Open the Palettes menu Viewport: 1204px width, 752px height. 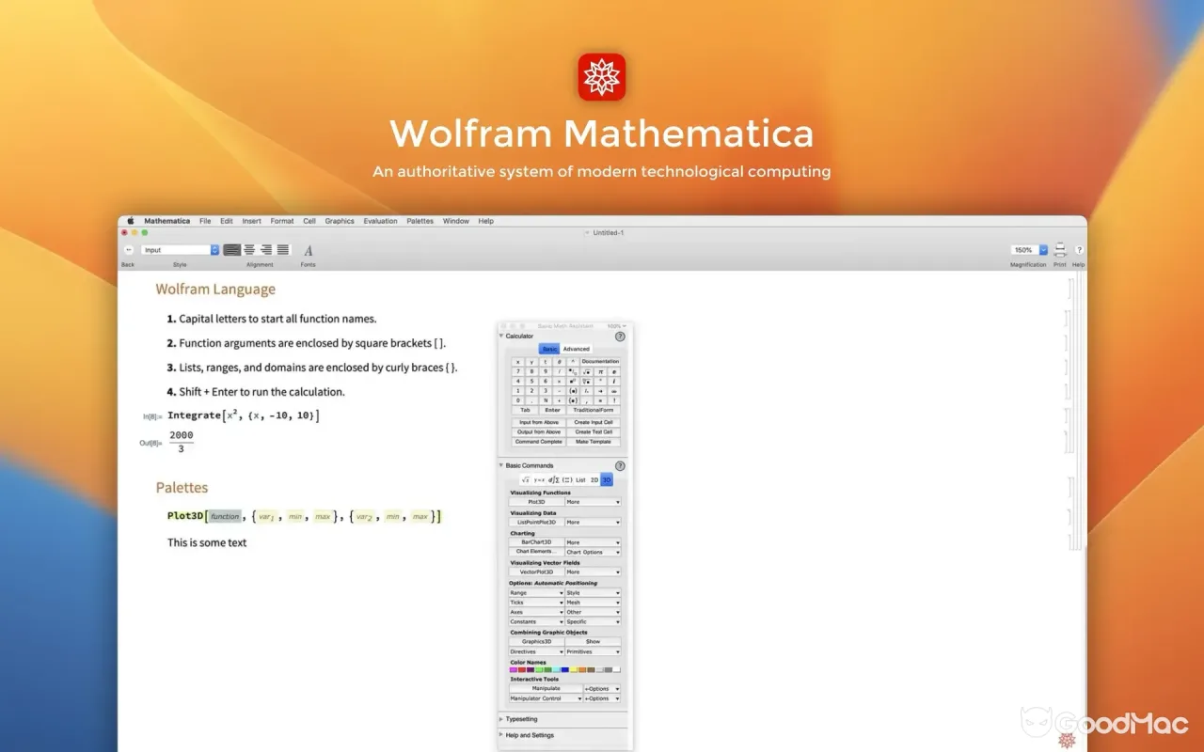[x=420, y=221]
